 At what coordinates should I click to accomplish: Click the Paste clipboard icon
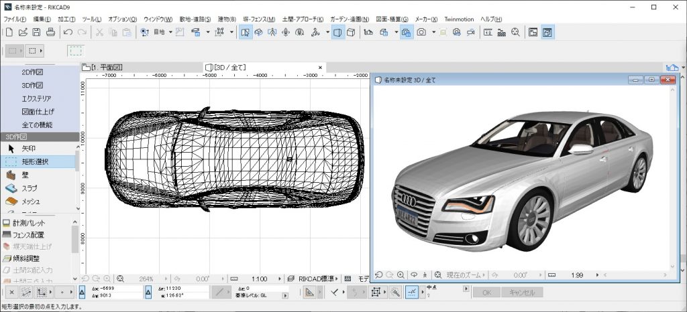127,32
